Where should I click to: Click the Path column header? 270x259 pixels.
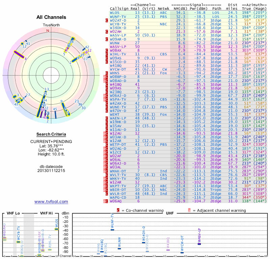(217, 9)
